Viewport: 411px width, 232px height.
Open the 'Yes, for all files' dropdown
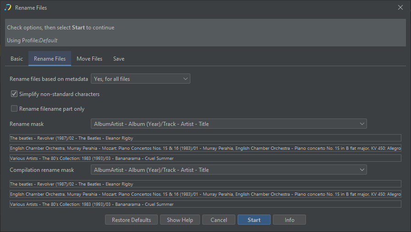click(140, 79)
